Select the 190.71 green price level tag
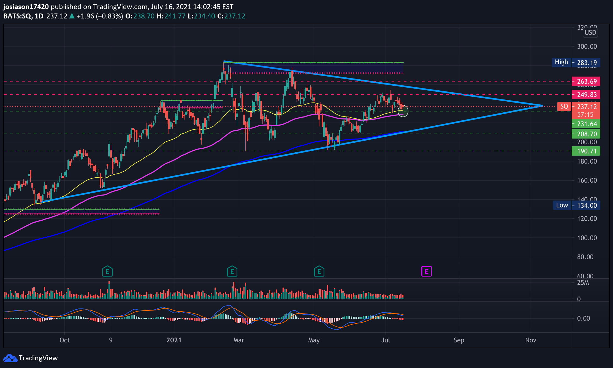Image resolution: width=613 pixels, height=368 pixels. pyautogui.click(x=586, y=151)
